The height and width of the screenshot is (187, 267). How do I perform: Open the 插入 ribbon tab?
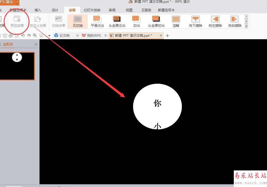pyautogui.click(x=38, y=10)
